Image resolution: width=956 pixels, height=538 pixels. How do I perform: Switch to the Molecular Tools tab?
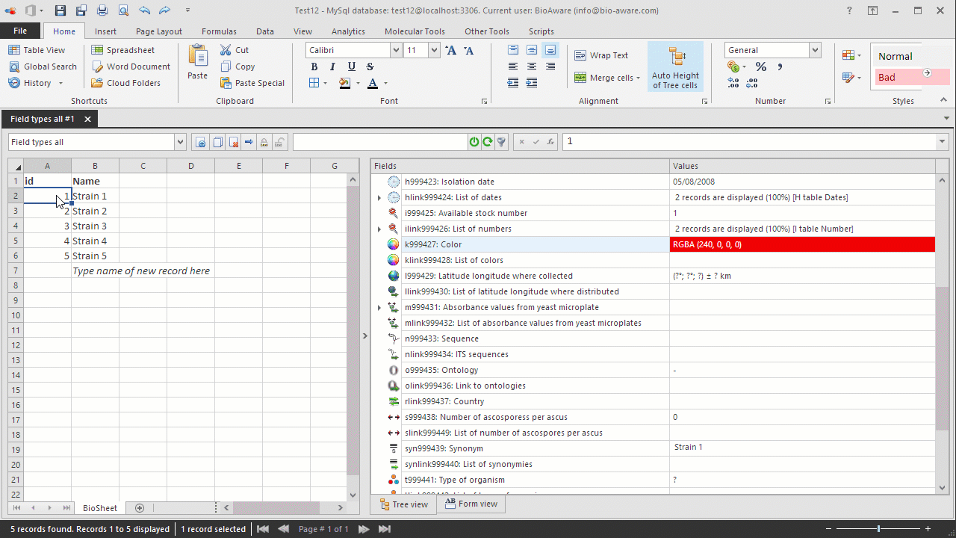(415, 31)
